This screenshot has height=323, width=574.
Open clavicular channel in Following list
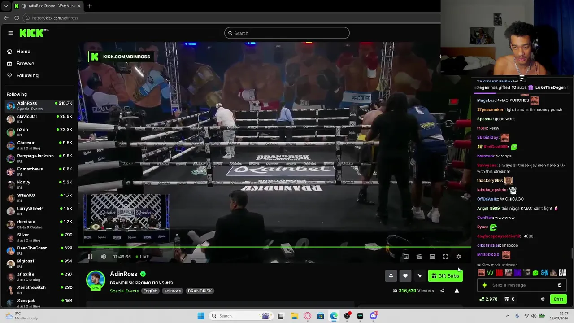point(39,119)
